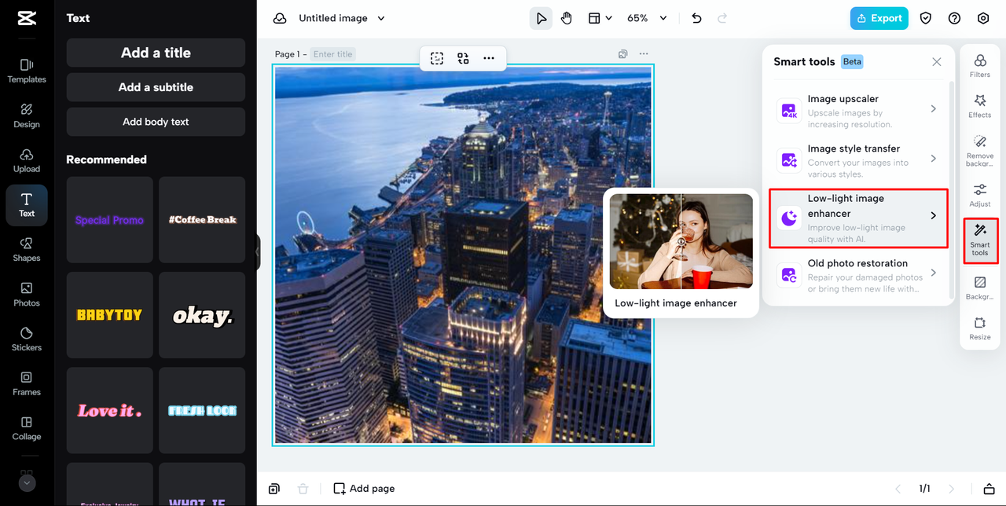Image resolution: width=1006 pixels, height=506 pixels.
Task: Click Add body text button
Action: coord(156,122)
